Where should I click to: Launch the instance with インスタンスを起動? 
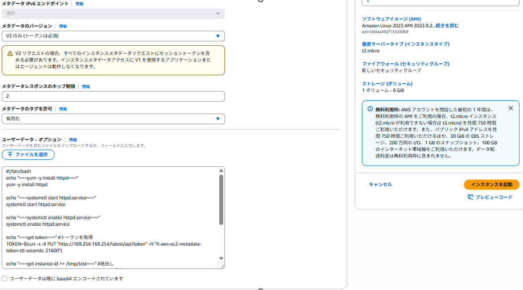(491, 184)
